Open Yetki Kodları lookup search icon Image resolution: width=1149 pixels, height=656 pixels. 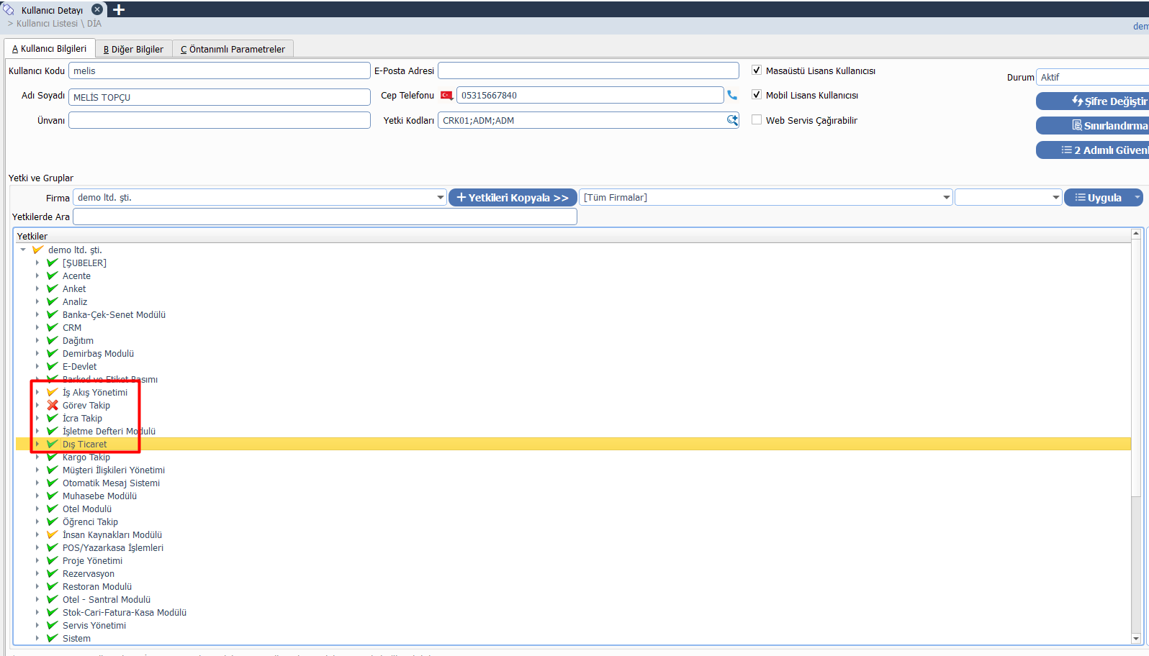732,120
